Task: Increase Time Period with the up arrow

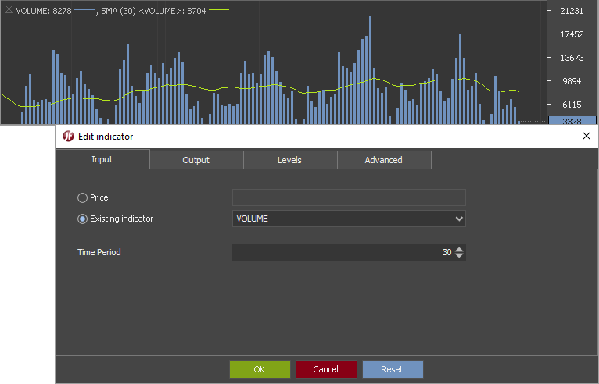Action: click(x=459, y=250)
